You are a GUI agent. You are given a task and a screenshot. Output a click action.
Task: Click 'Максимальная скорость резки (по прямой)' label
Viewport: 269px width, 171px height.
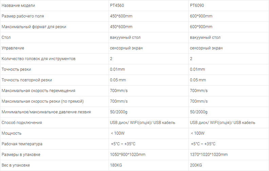[x=42, y=101]
